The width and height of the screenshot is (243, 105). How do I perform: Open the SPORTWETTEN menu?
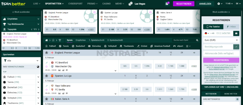pos(54,4)
